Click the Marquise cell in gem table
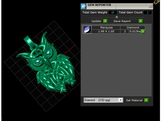Viewport: 161px width, 121px height. point(106,28)
